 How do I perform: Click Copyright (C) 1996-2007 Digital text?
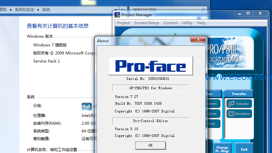click(x=145, y=111)
